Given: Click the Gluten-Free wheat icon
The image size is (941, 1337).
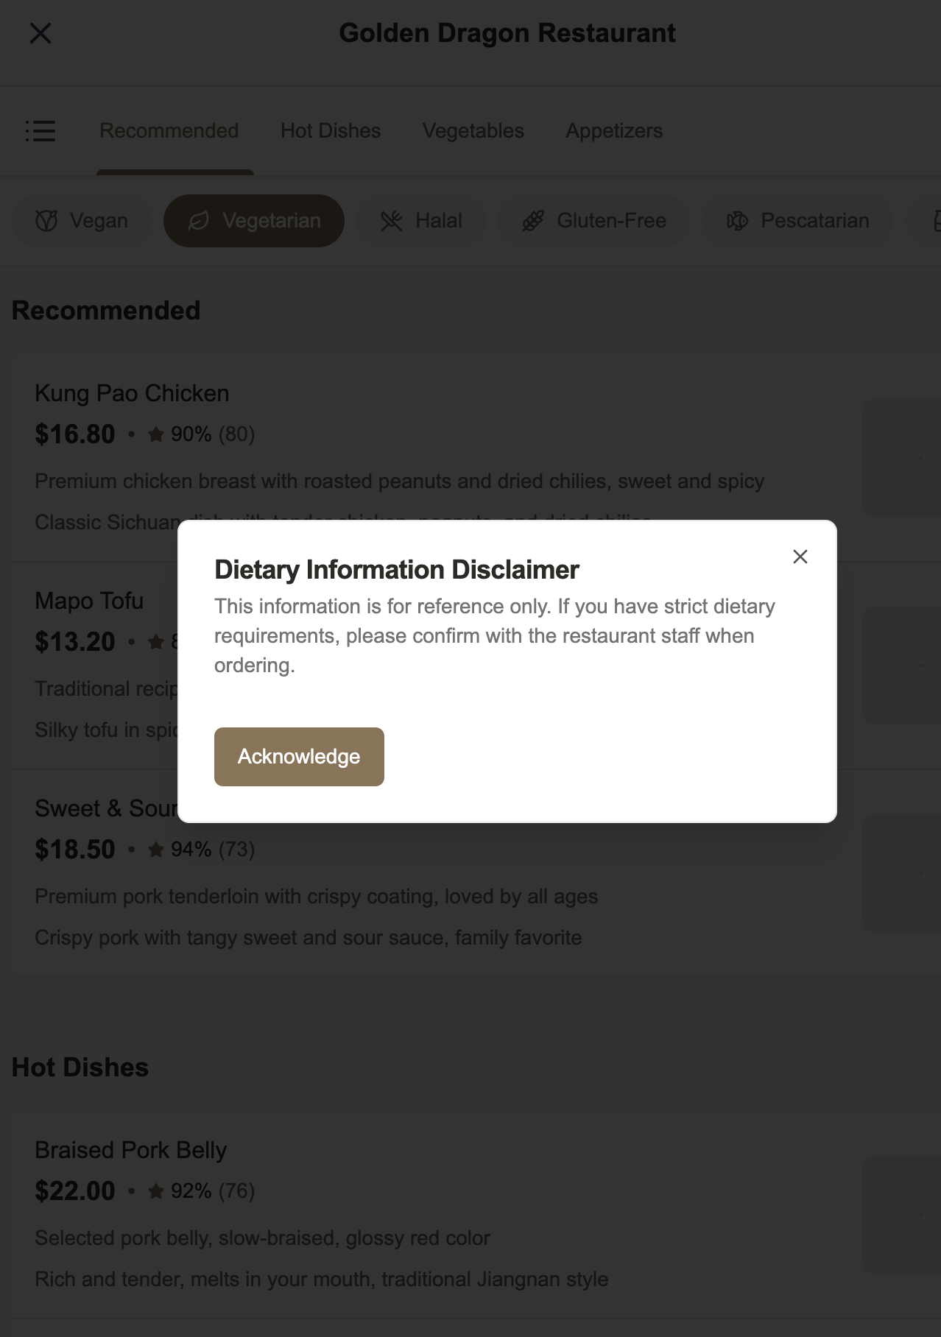Looking at the screenshot, I should point(533,221).
